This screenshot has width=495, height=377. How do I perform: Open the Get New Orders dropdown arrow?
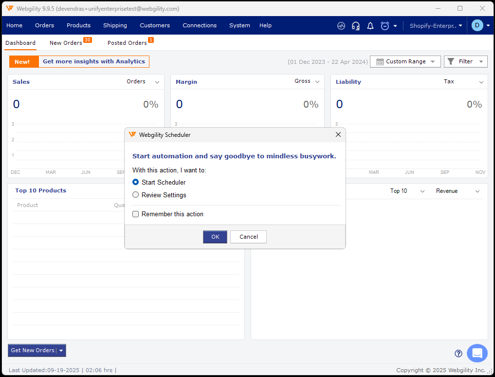pyautogui.click(x=61, y=351)
